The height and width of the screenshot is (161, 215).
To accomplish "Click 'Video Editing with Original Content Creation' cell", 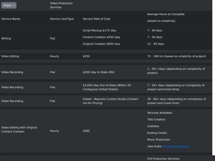I will pyautogui.click(x=19, y=130).
